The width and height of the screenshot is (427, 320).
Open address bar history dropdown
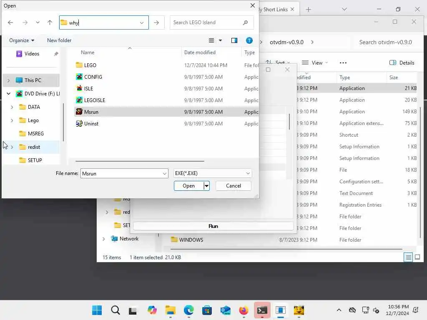[142, 22]
